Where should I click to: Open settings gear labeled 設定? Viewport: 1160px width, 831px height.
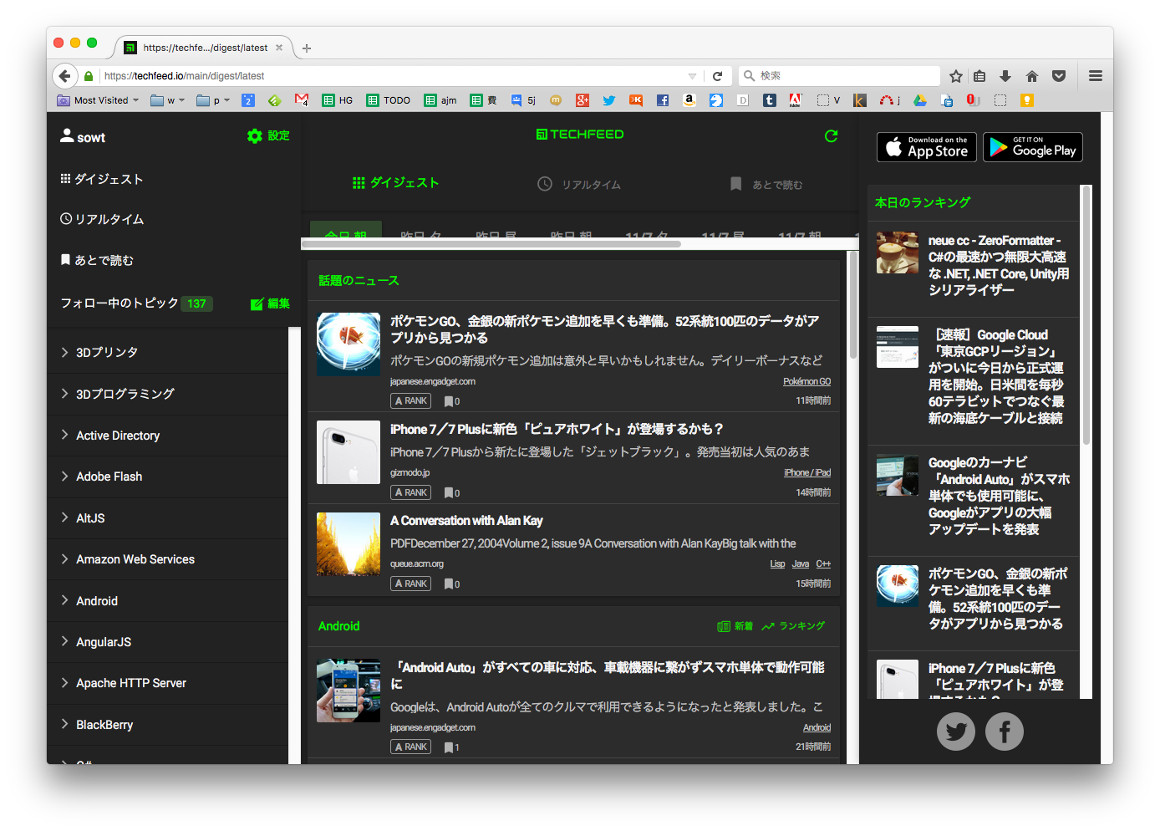[268, 135]
